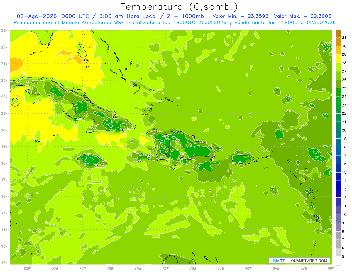
Task: Click the "ONAMET/REP.DOM." credit text
Action: (310, 261)
